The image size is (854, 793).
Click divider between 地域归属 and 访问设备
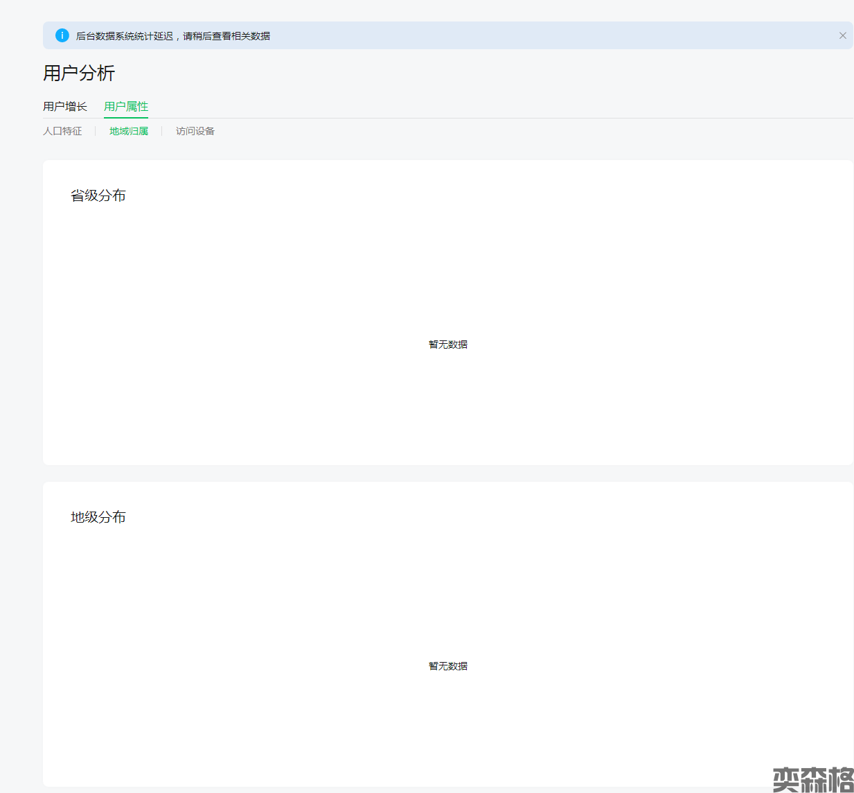162,131
